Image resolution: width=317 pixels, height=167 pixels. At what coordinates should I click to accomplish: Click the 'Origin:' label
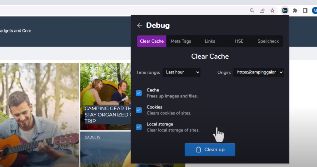tap(224, 72)
